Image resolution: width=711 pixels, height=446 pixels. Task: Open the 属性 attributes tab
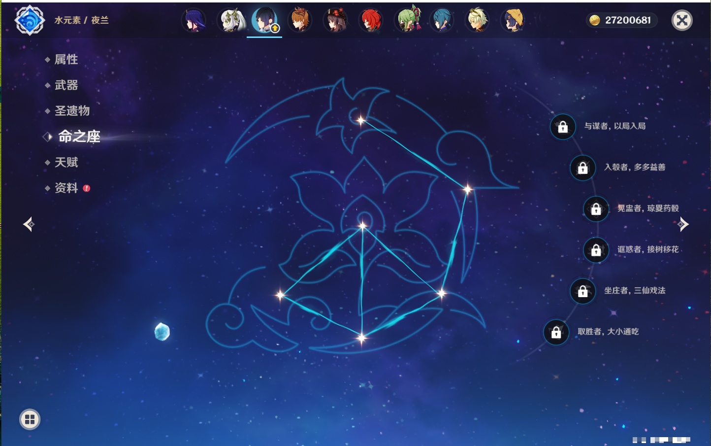coord(66,60)
